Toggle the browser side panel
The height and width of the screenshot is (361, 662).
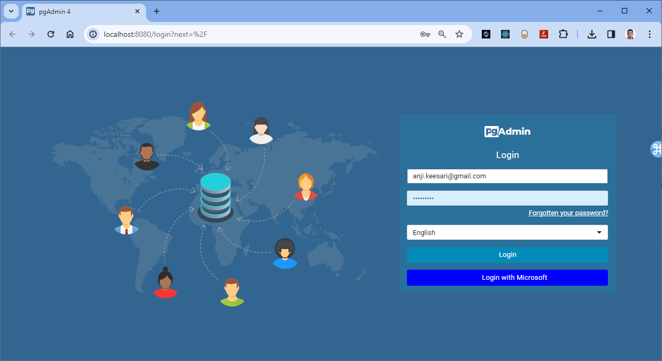[x=611, y=34]
